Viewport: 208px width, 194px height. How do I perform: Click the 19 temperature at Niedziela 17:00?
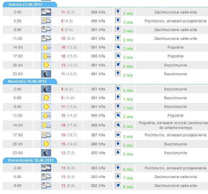tap(63, 135)
